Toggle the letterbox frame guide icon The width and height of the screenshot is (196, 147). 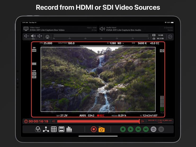61,129
